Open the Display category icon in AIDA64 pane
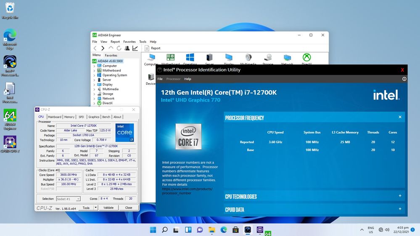The height and width of the screenshot is (236, 420). (229, 59)
